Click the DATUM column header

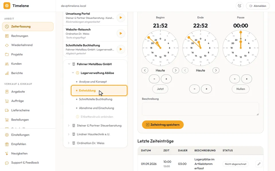click(146, 150)
